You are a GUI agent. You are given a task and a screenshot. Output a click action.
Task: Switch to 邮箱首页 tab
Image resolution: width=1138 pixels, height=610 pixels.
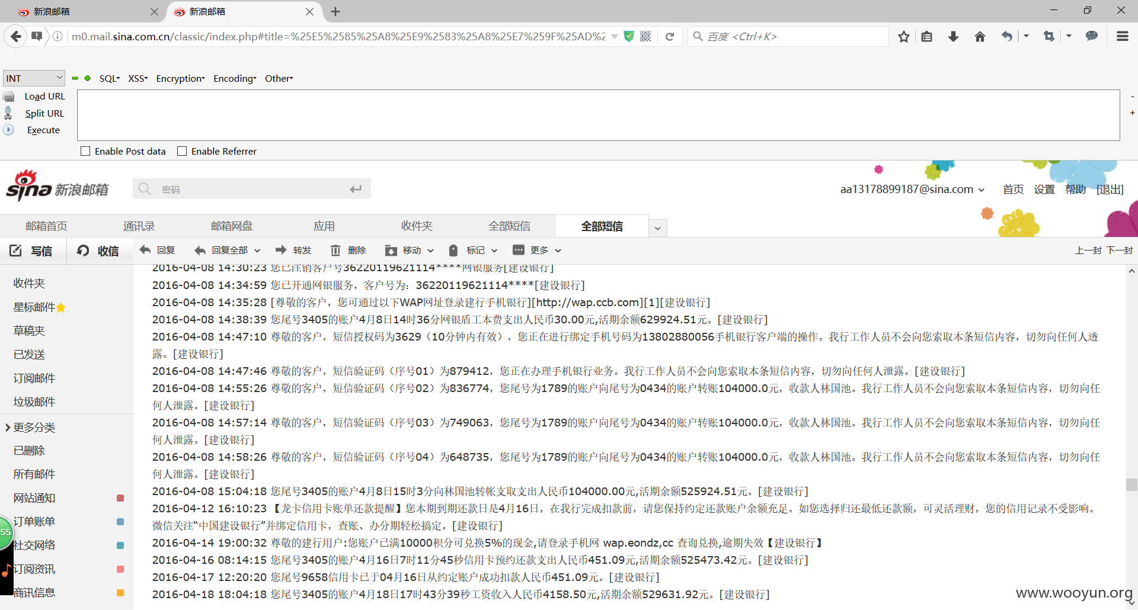[46, 226]
